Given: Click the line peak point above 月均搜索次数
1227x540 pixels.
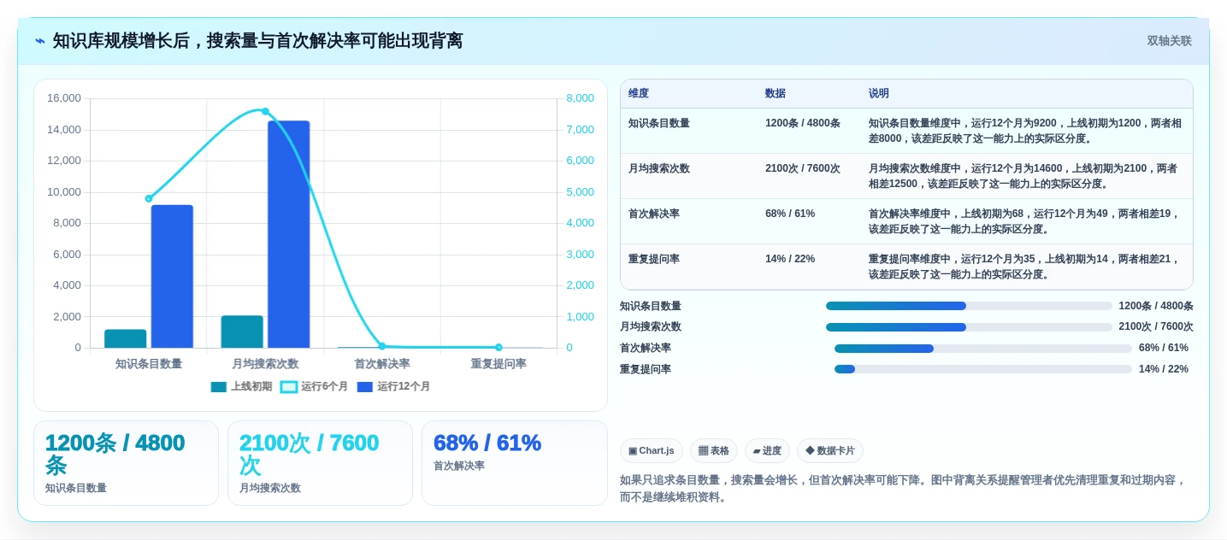Looking at the screenshot, I should pyautogui.click(x=265, y=111).
